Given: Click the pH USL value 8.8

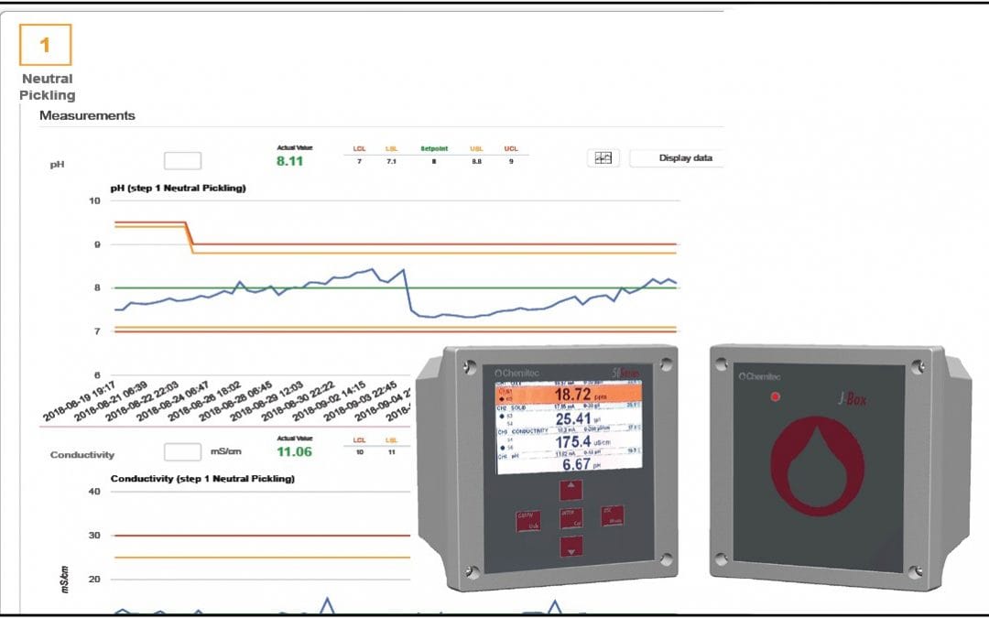Looking at the screenshot, I should (476, 161).
